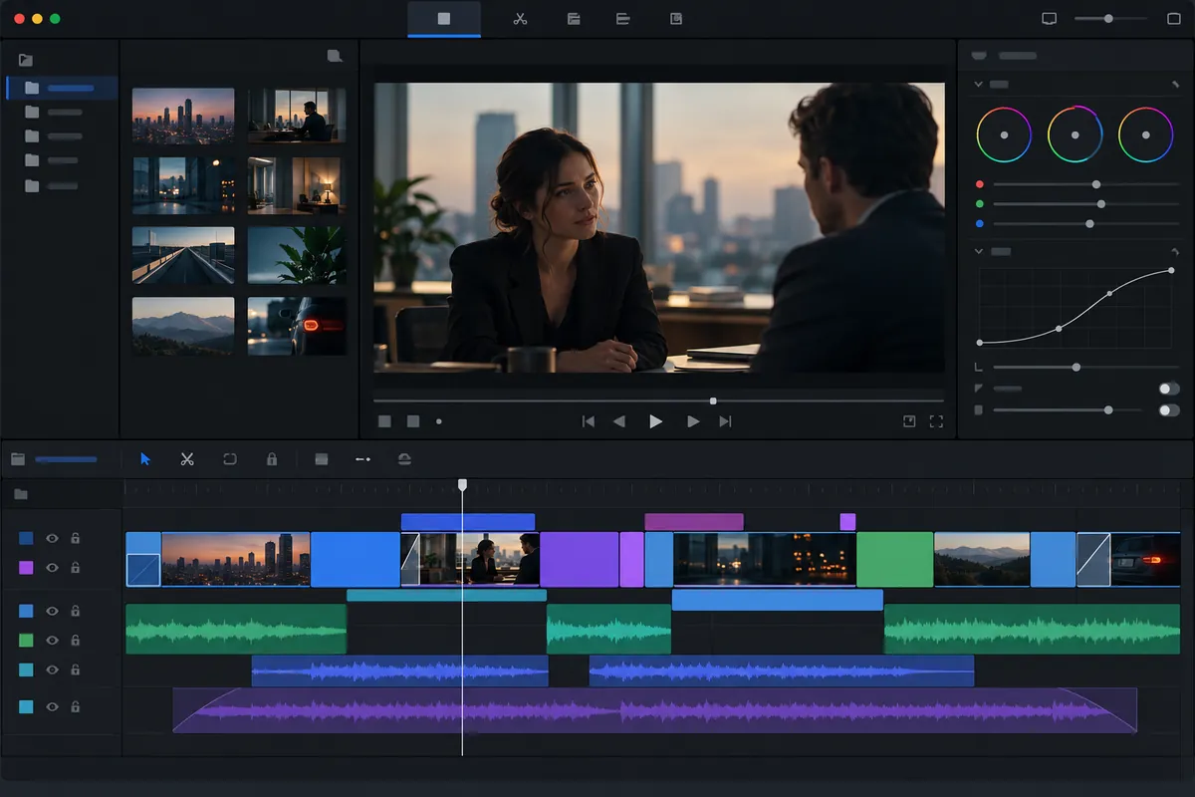This screenshot has width=1195, height=797.
Task: Hide the bottom track with purple waveform
Action: coord(52,706)
